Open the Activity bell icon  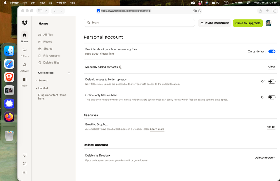pos(24,65)
